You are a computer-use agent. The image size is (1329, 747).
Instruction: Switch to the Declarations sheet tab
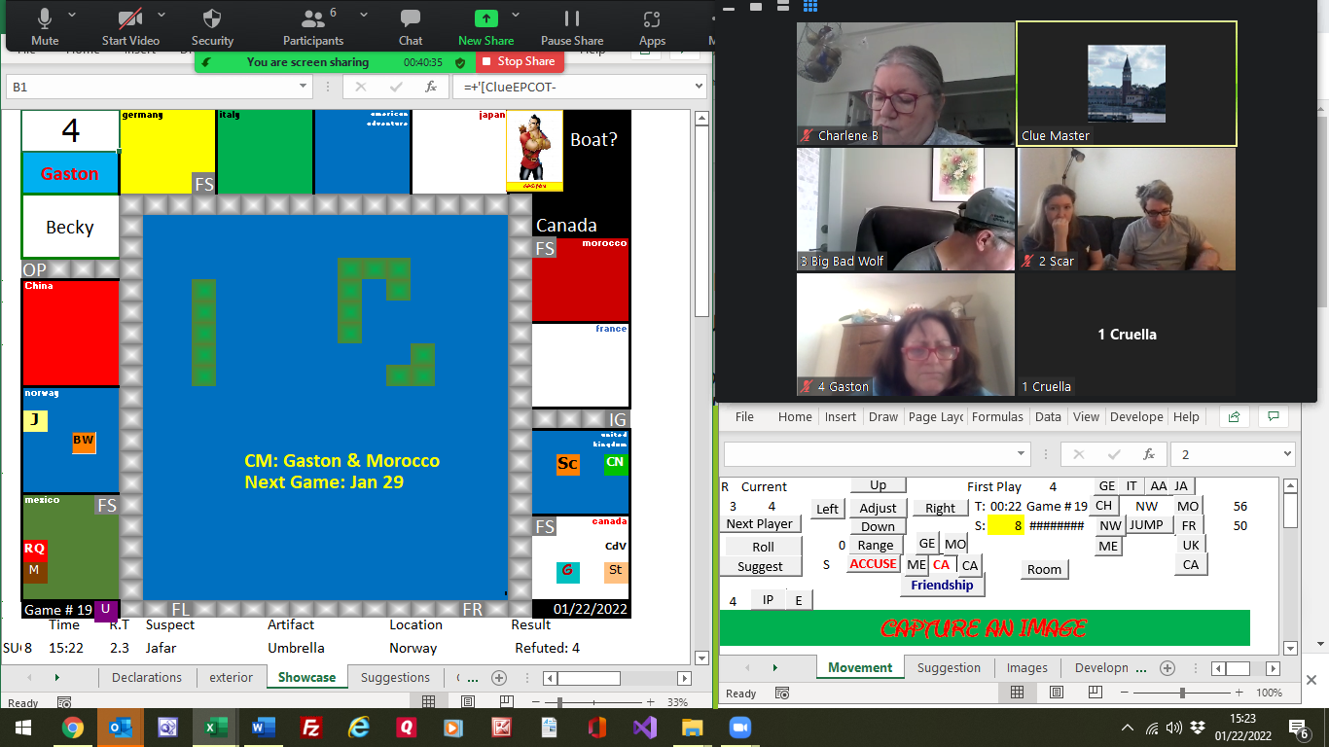(x=147, y=678)
